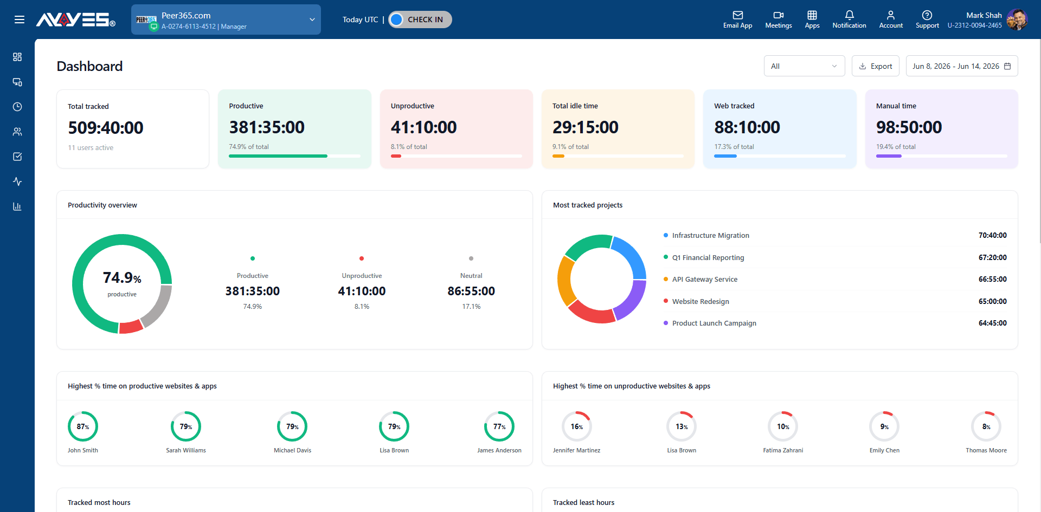Image resolution: width=1041 pixels, height=512 pixels.
Task: Click the Product Launch Campaign project
Action: click(x=714, y=323)
